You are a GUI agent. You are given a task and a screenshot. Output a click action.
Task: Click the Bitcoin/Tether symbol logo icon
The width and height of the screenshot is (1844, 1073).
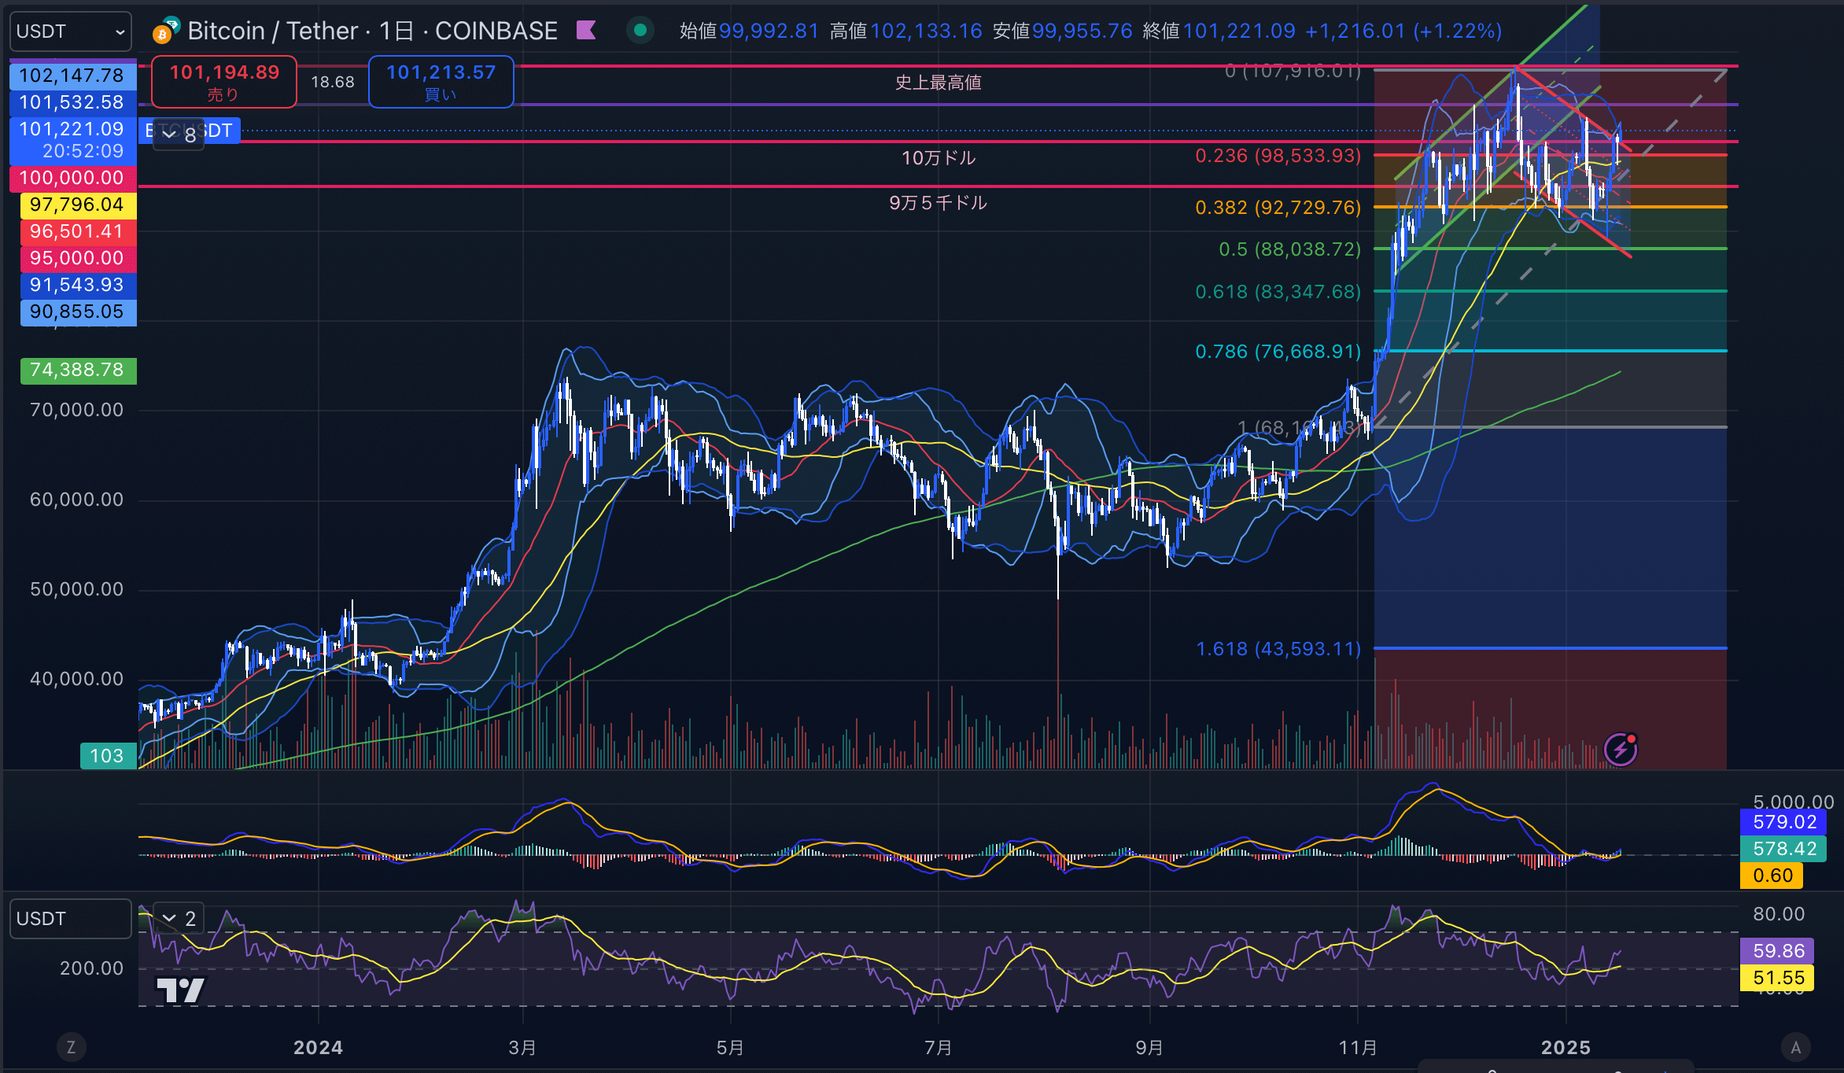[x=166, y=30]
